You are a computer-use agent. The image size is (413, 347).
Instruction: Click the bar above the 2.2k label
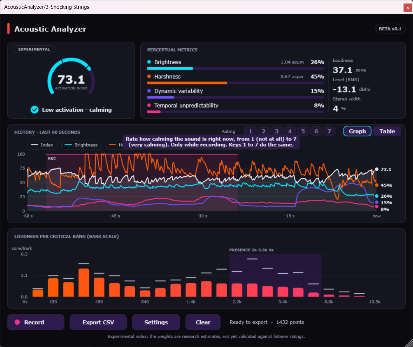tap(237, 290)
